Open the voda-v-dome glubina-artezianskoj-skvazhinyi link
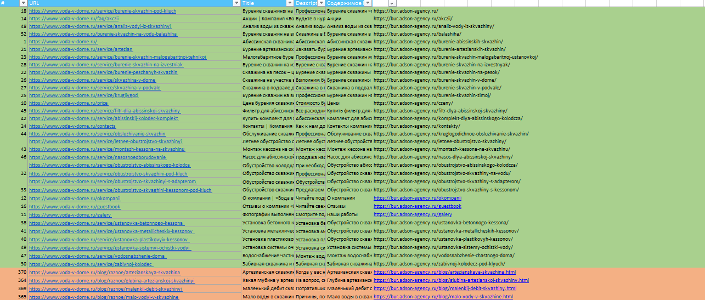Image resolution: width=705 pixels, height=300 pixels. click(x=112, y=280)
